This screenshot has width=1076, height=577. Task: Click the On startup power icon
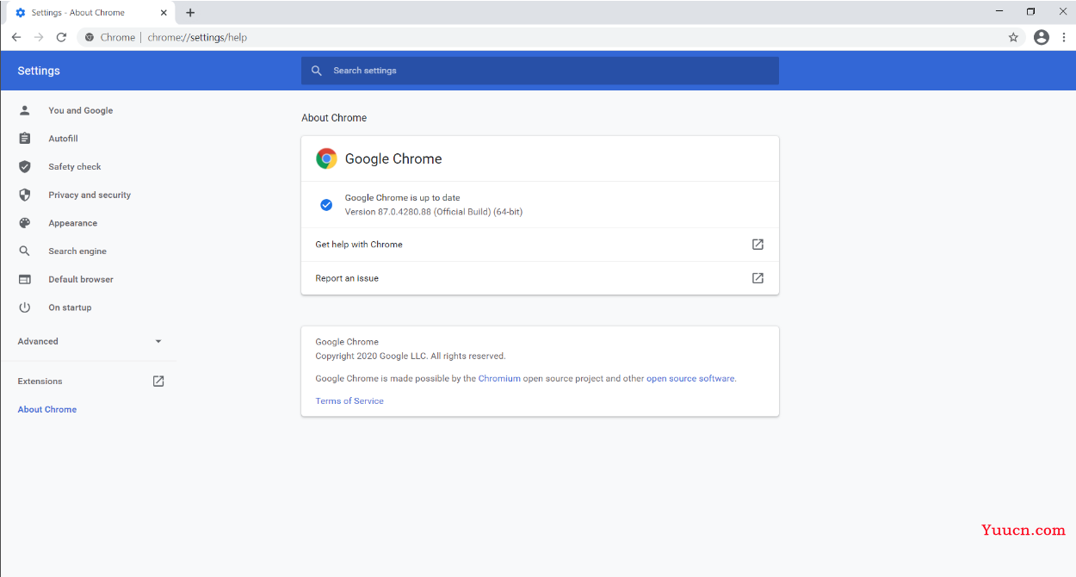(x=25, y=307)
